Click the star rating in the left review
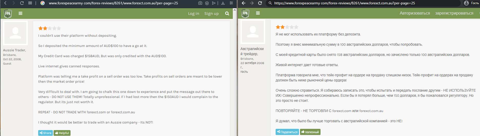 (x=49, y=28)
